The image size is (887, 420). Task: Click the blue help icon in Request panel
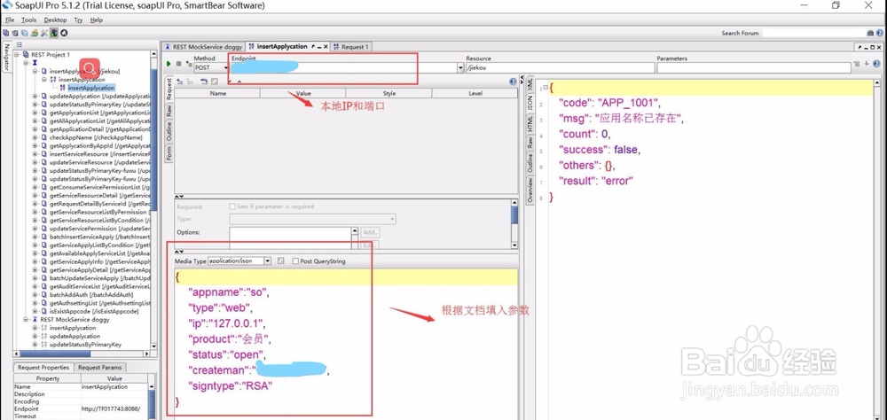point(513,82)
